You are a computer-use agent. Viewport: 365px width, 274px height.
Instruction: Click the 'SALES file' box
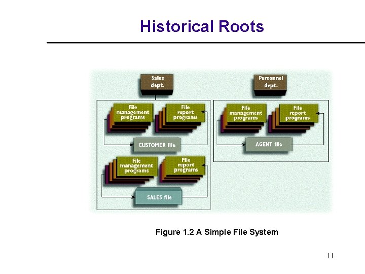tap(159, 197)
